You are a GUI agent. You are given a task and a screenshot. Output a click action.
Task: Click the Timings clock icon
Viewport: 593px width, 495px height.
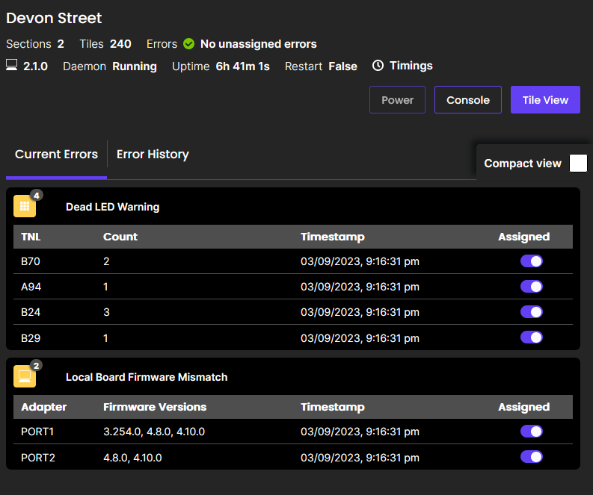pos(378,66)
